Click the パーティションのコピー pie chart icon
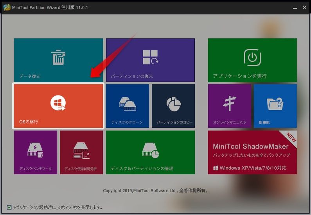 (174, 104)
